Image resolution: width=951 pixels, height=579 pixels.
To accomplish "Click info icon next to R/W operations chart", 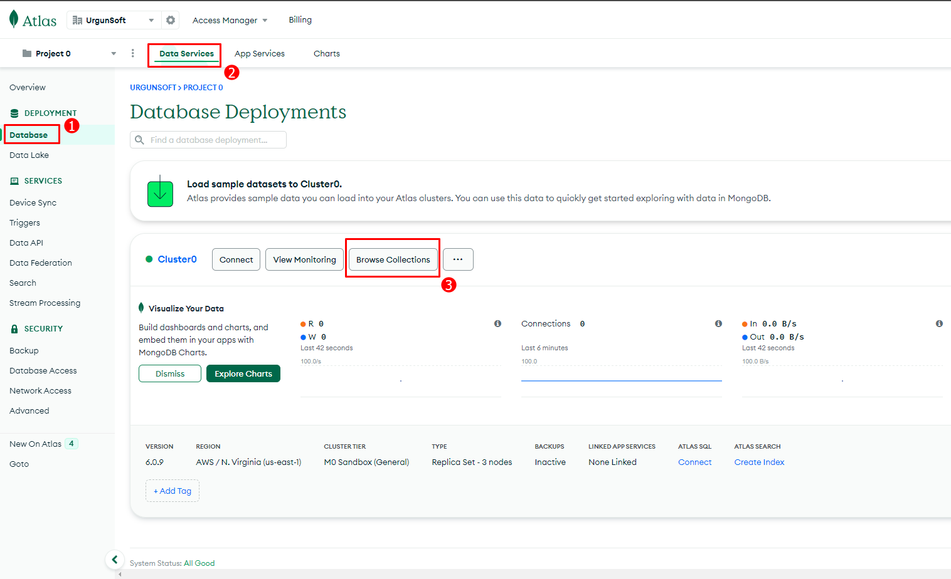I will 497,324.
